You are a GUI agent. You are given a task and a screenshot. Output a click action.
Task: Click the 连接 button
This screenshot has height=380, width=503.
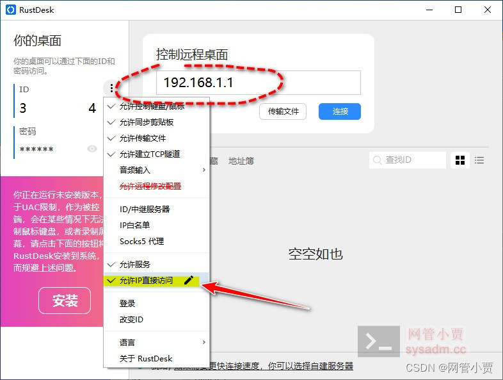click(x=340, y=112)
